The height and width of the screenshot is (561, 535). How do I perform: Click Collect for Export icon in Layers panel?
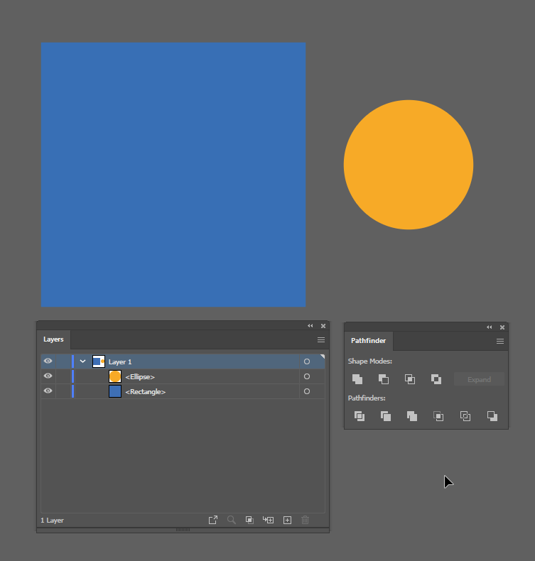point(213,520)
